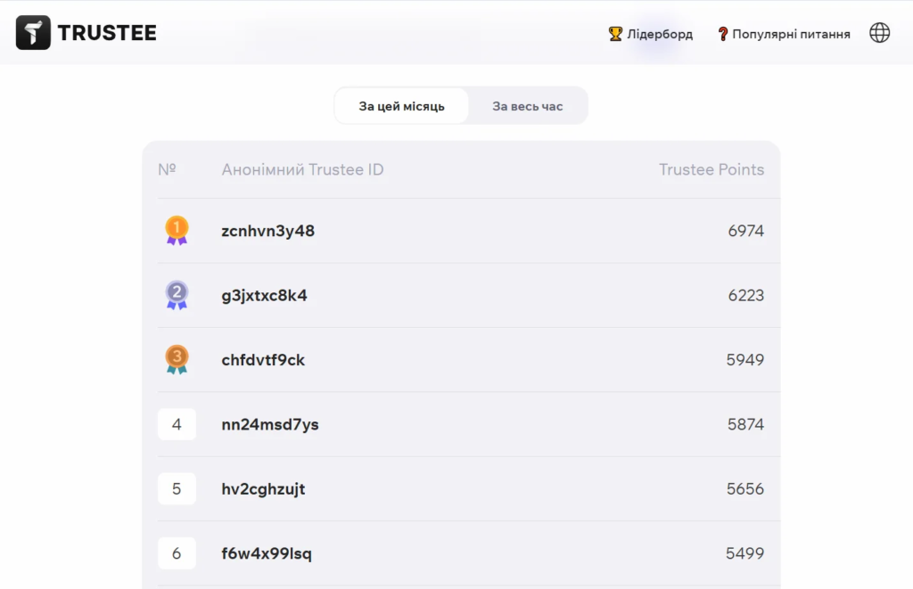Click the silver second-place medal icon
Screen dimensions: 913x589
point(177,295)
